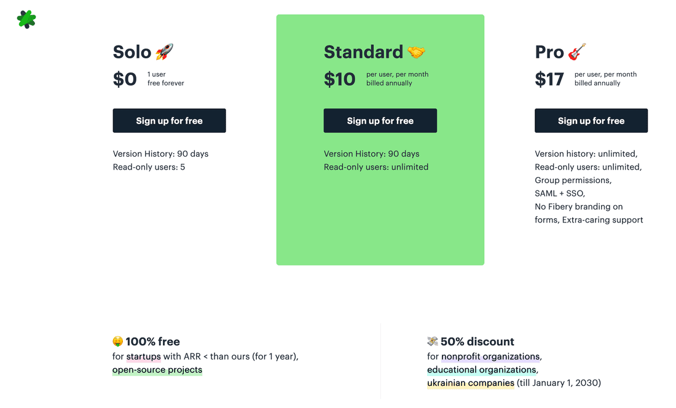Image resolution: width=676 pixels, height=408 pixels.
Task: Follow the open-source projects link
Action: tap(157, 370)
